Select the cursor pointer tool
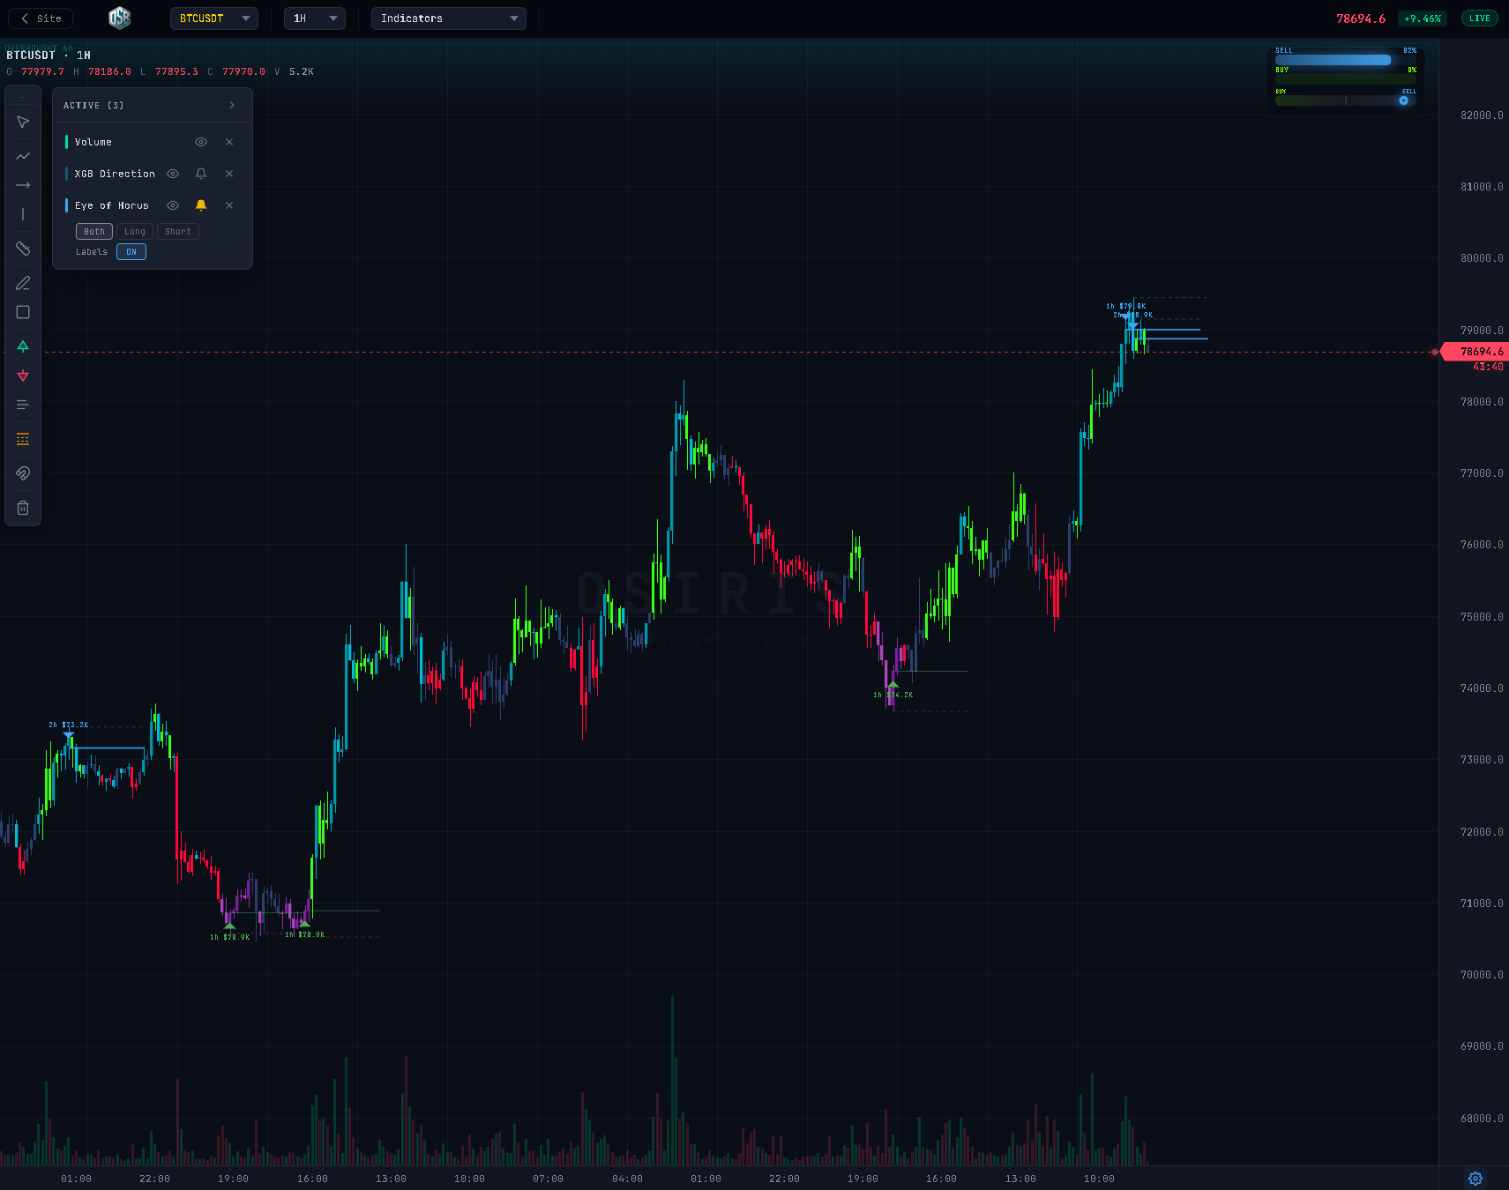 tap(23, 122)
